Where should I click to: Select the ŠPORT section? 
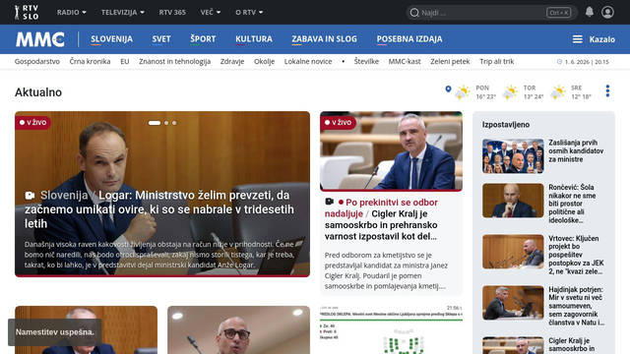203,39
